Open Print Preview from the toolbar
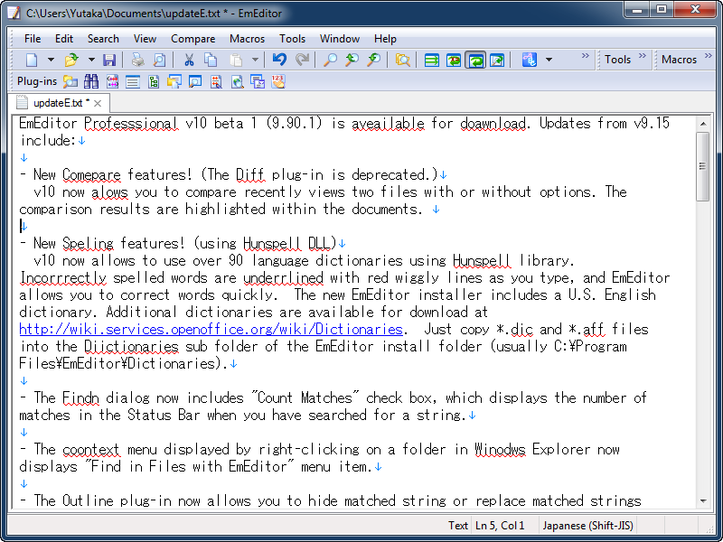 coord(159,60)
